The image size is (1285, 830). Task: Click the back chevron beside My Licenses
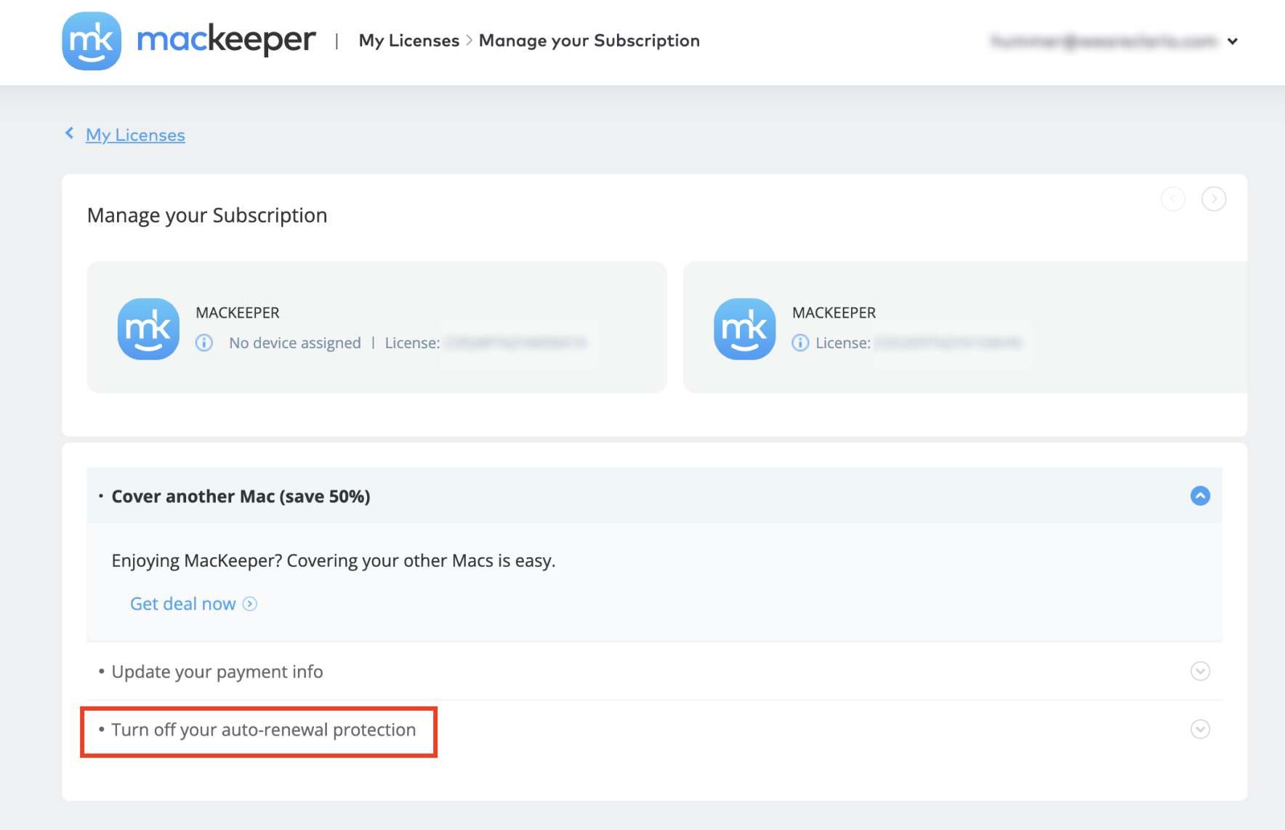(69, 133)
